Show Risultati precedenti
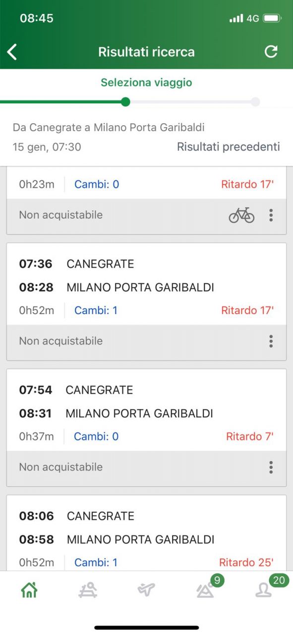 229,147
